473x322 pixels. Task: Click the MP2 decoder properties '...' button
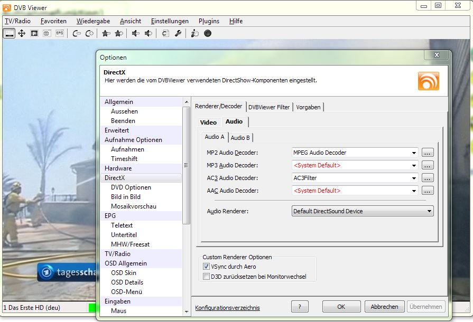(428, 153)
